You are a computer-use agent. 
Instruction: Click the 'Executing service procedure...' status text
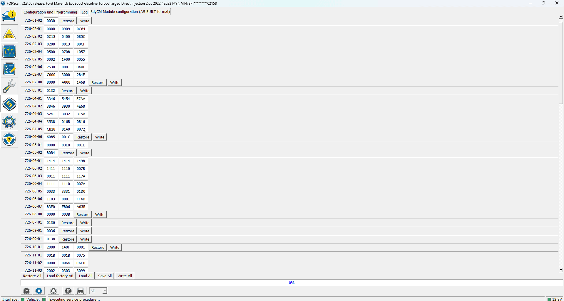(x=75, y=299)
